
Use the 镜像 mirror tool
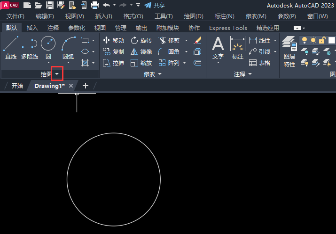141,51
